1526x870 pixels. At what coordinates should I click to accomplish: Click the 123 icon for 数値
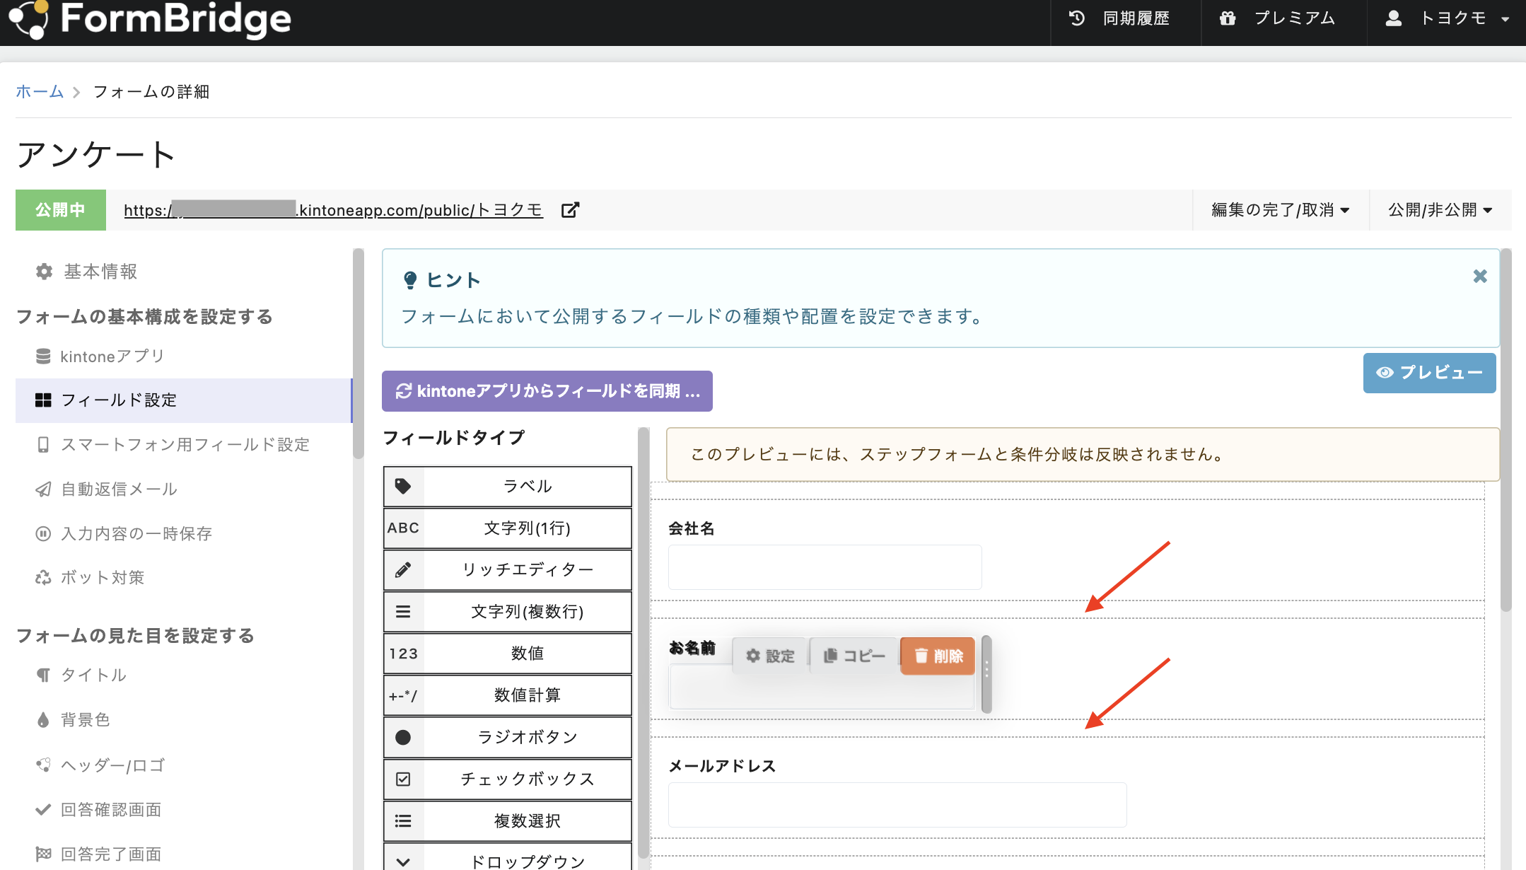coord(403,654)
